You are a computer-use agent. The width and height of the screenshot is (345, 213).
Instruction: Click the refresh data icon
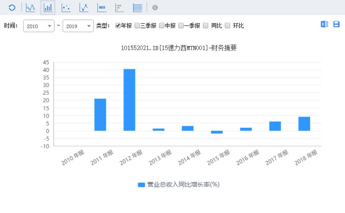point(12,7)
